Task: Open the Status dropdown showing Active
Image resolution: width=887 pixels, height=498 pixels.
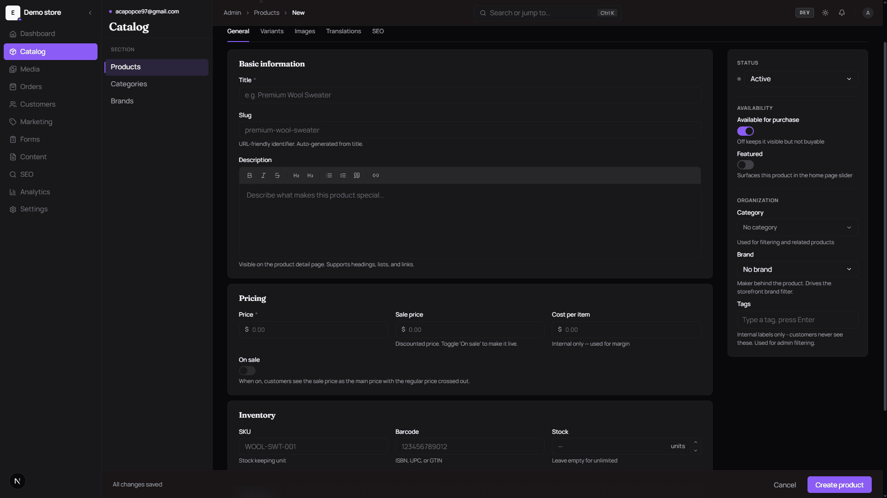Action: click(801, 79)
